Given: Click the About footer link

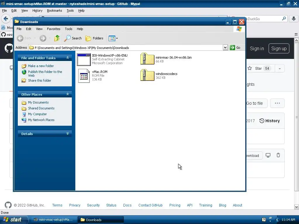Looking at the screenshot, I should click(237, 205).
